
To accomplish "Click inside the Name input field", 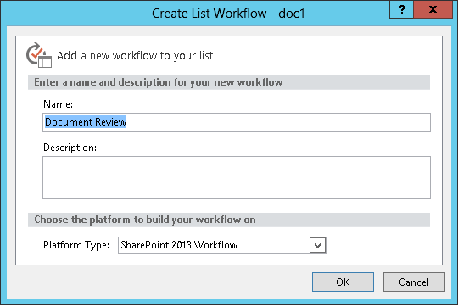I will tap(237, 122).
